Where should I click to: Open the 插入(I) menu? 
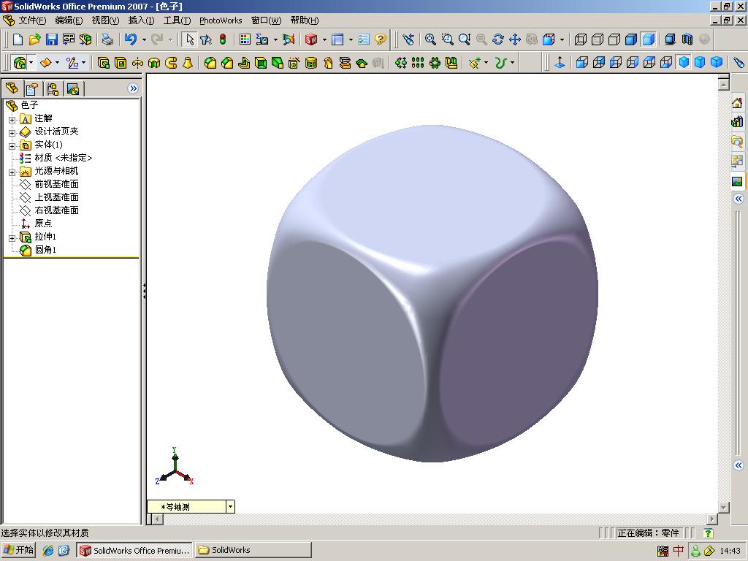pos(141,20)
